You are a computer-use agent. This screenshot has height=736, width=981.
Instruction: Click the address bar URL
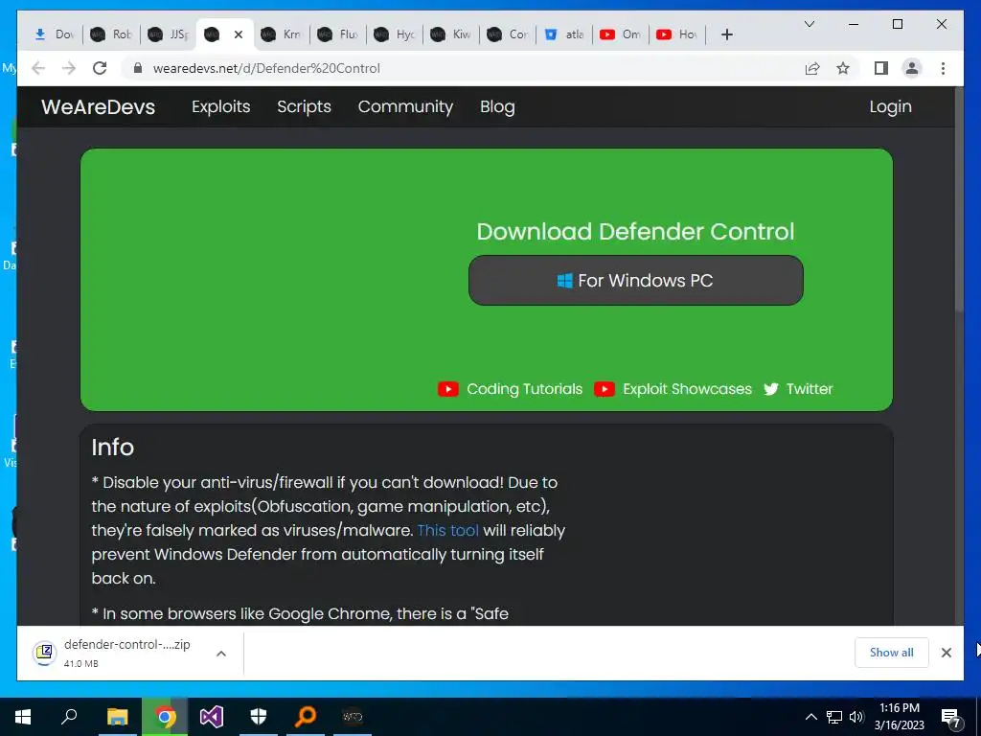coord(266,68)
